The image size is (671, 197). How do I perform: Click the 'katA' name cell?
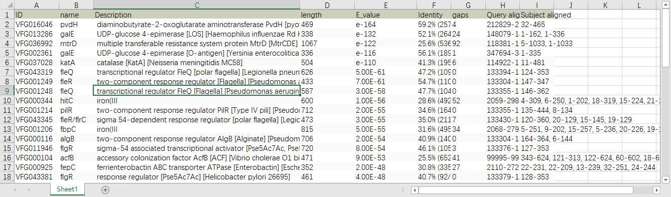point(76,62)
